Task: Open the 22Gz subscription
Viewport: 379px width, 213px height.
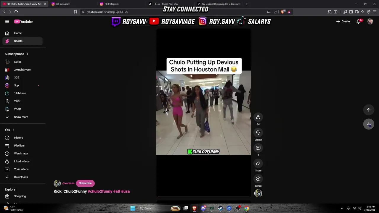Action: click(x=23, y=101)
